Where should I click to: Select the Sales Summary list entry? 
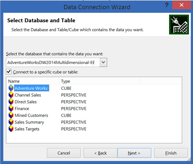29,122
